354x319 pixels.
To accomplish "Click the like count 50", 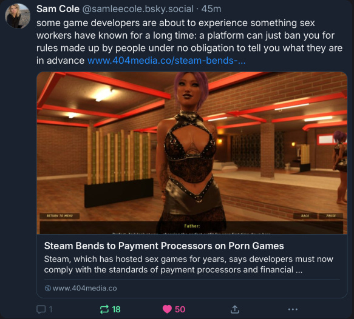I will pos(180,309).
